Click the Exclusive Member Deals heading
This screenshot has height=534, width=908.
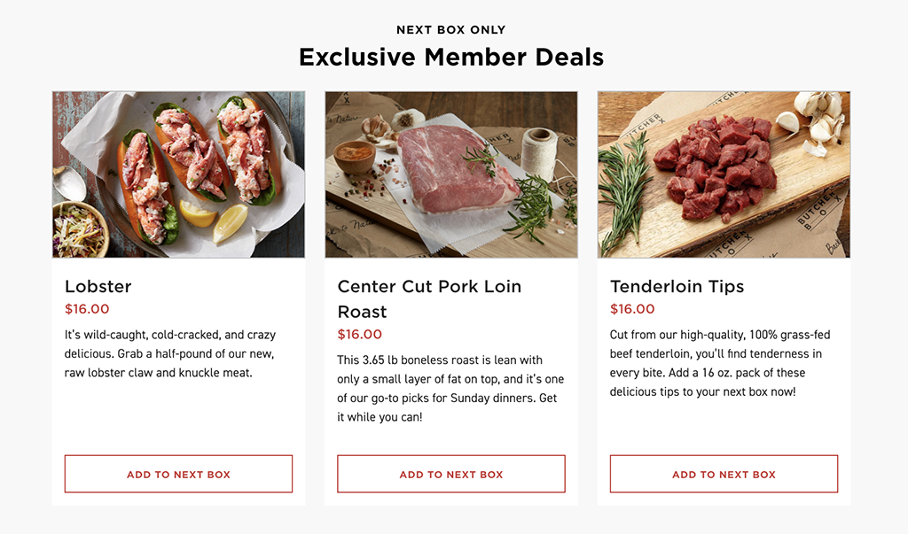tap(451, 57)
